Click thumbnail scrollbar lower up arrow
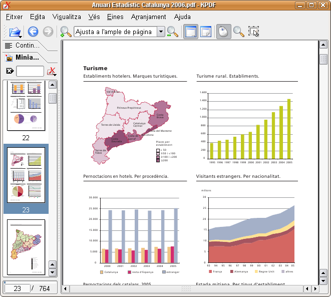This screenshot has height=297, width=331. (53, 264)
